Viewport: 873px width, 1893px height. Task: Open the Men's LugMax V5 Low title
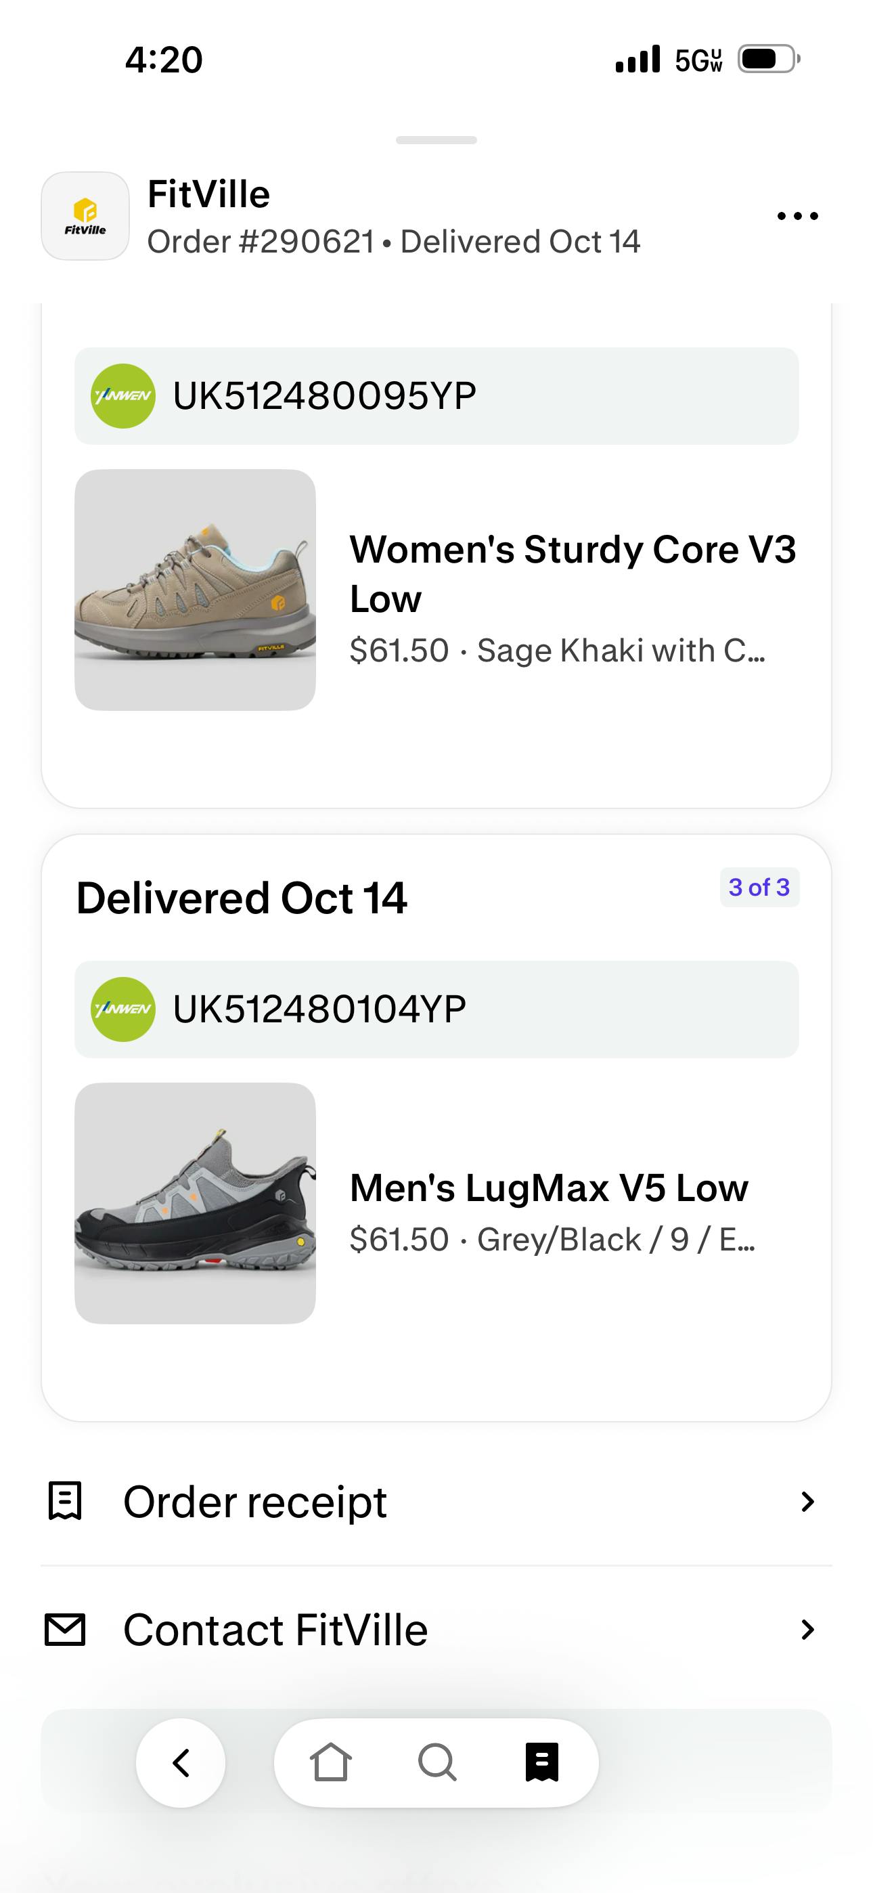tap(549, 1188)
